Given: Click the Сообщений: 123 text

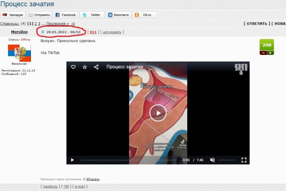Looking at the screenshot, I should (14, 74).
